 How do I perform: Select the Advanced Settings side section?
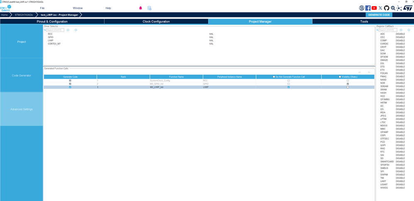tap(22, 109)
